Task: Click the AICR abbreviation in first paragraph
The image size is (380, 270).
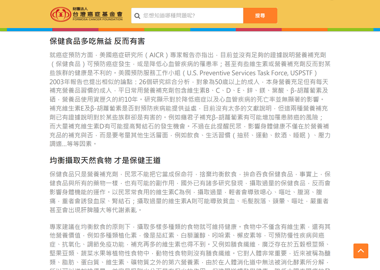Action: pos(156,55)
